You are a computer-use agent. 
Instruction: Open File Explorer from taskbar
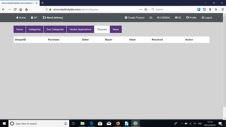(82, 123)
